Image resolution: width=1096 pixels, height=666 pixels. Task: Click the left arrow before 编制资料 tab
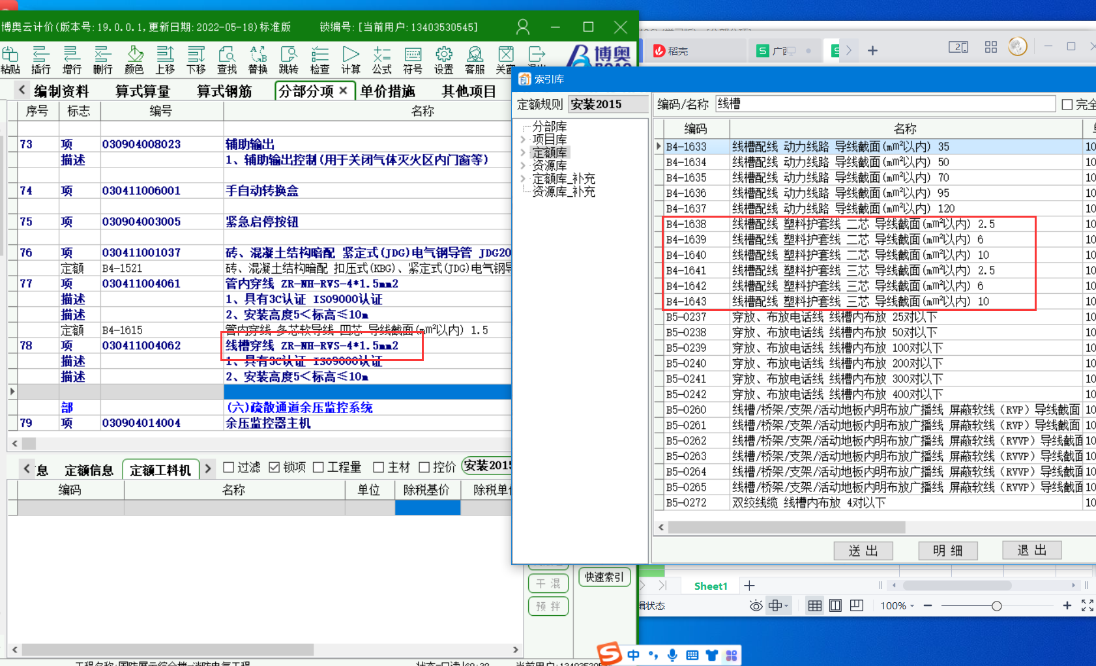22,90
